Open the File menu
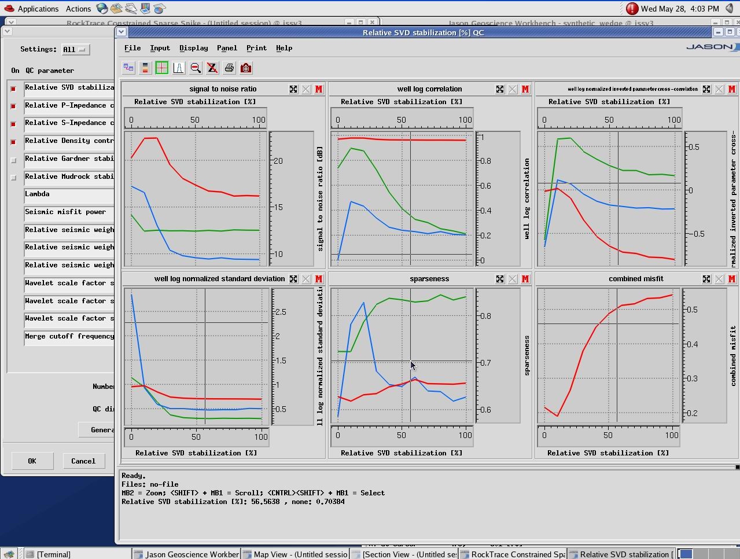The height and width of the screenshot is (559, 740). click(132, 48)
